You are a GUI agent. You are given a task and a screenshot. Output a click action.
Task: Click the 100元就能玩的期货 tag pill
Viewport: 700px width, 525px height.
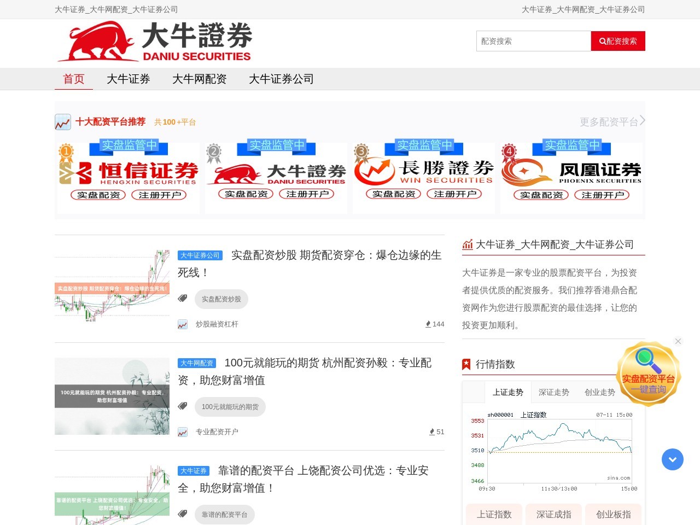(x=230, y=407)
